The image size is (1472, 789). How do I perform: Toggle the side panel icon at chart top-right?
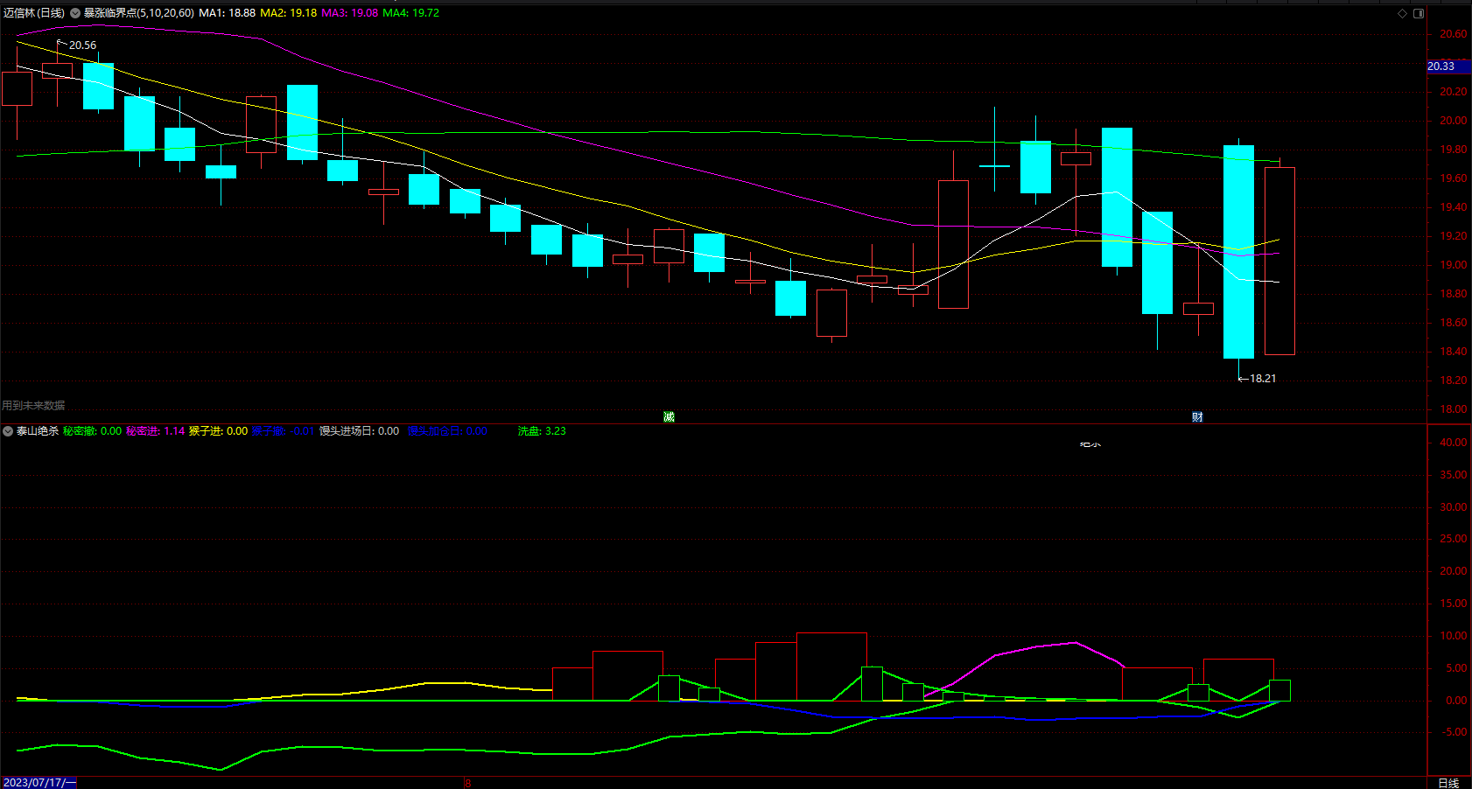pyautogui.click(x=1419, y=13)
